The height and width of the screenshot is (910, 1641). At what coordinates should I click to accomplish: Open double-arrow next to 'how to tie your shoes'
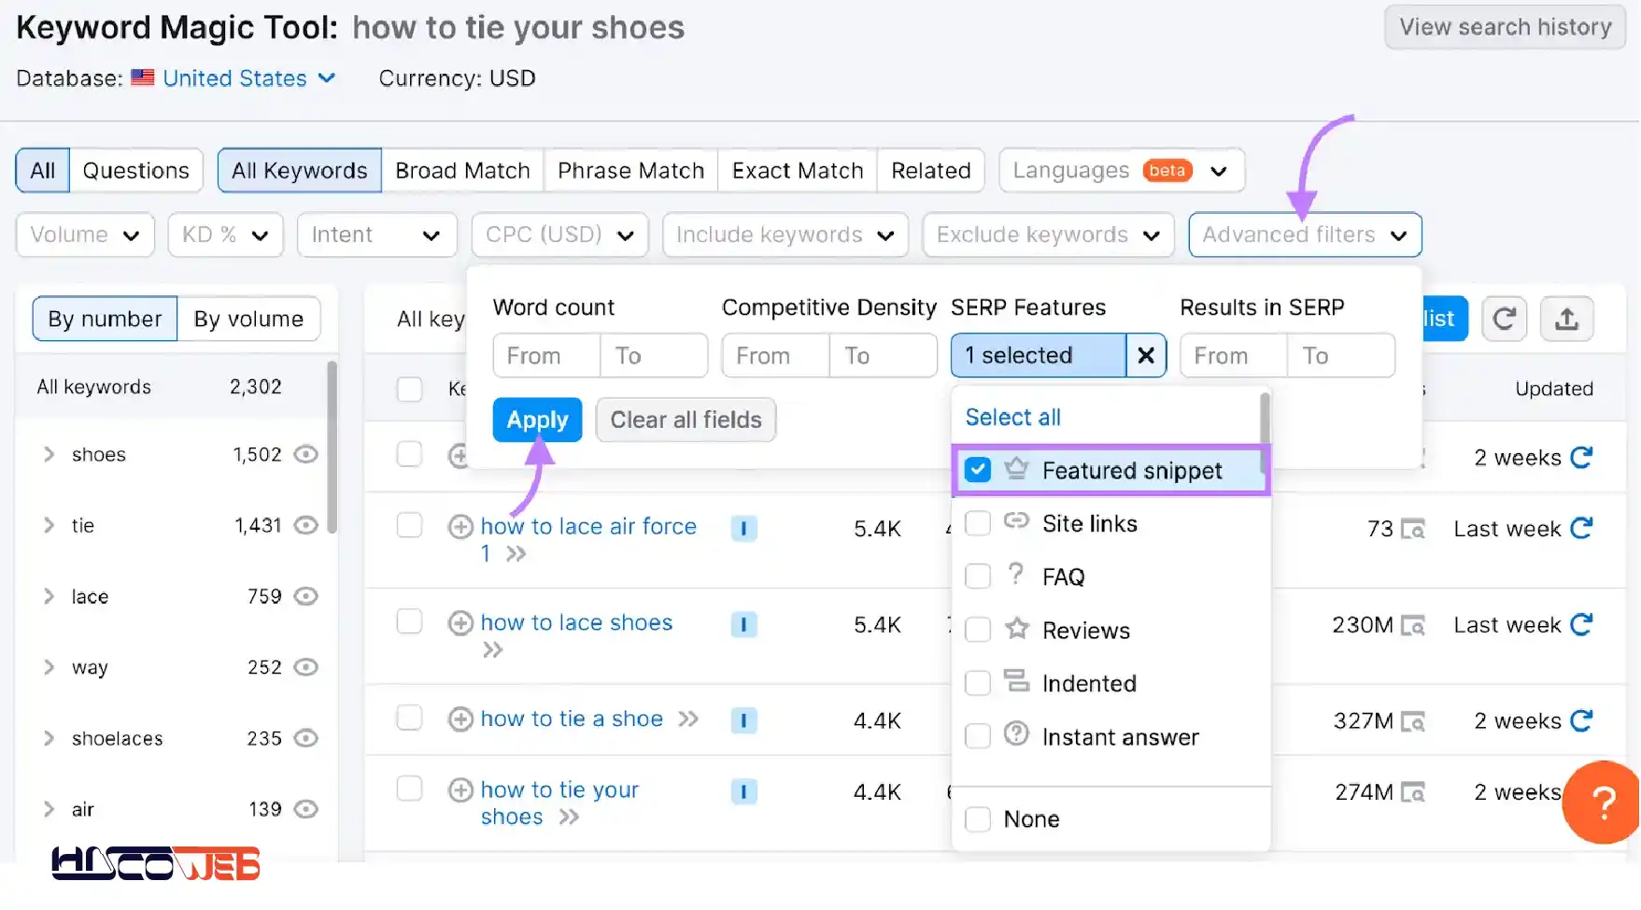(569, 818)
